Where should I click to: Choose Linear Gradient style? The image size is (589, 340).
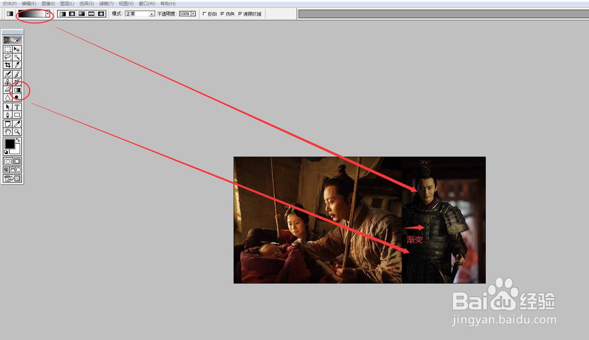tap(63, 14)
